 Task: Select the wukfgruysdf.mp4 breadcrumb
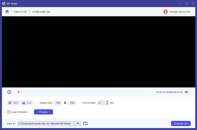pos(41,12)
